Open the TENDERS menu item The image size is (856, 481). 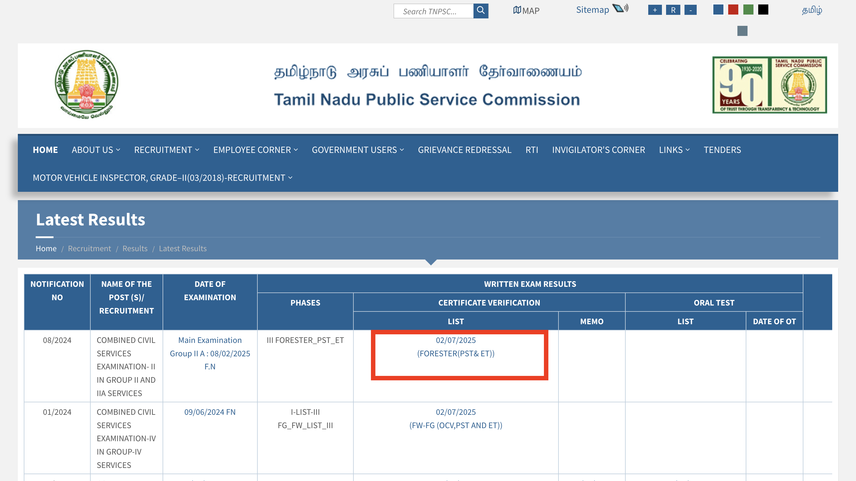722,150
